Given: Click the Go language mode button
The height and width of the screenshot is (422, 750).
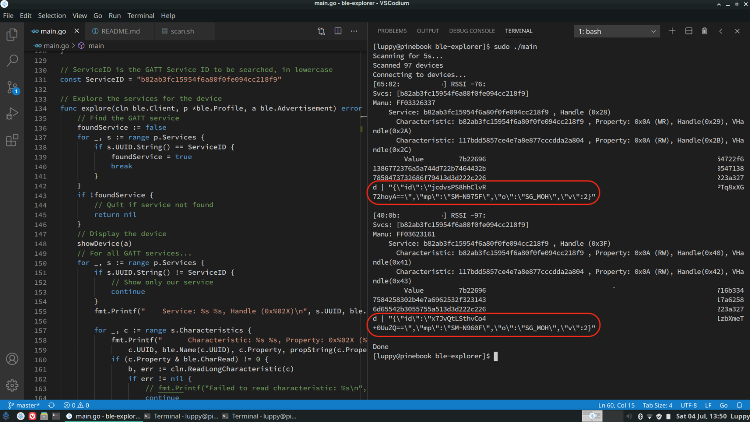Looking at the screenshot, I should click(723, 405).
